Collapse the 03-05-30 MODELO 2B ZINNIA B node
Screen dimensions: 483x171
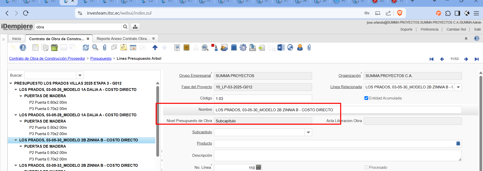click(x=16, y=140)
